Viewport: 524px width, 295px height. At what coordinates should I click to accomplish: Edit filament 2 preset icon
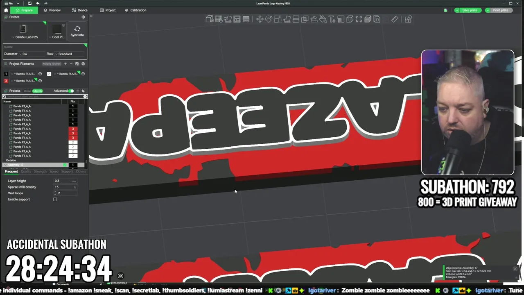tap(83, 74)
